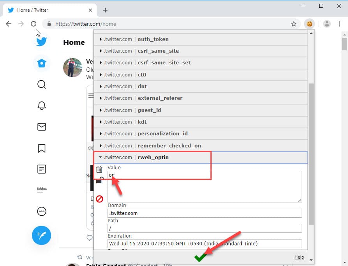This screenshot has width=348, height=266.
Task: Click the rweb_optin Value text area
Action: [205, 186]
